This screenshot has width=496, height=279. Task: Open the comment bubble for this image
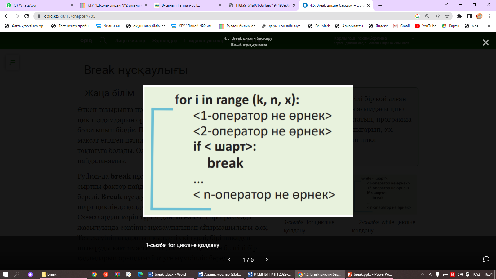(486, 259)
